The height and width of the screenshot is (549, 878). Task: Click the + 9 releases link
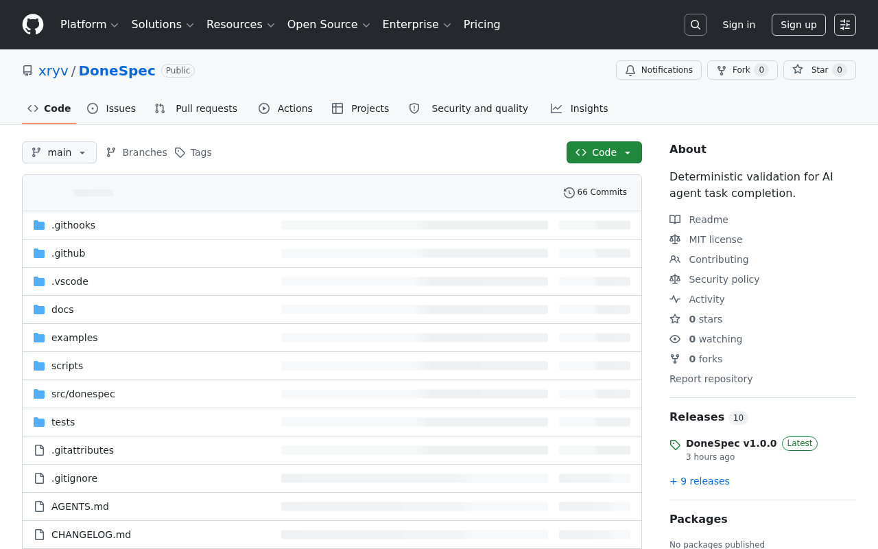tap(700, 481)
